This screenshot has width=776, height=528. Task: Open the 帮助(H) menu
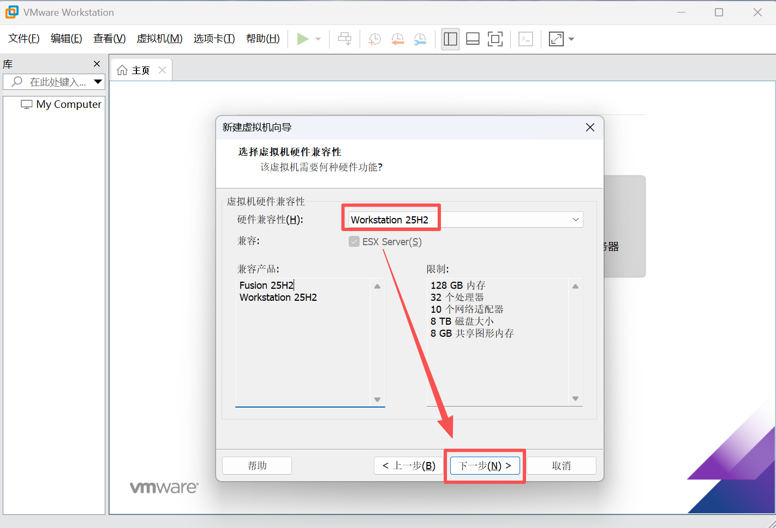coord(263,39)
